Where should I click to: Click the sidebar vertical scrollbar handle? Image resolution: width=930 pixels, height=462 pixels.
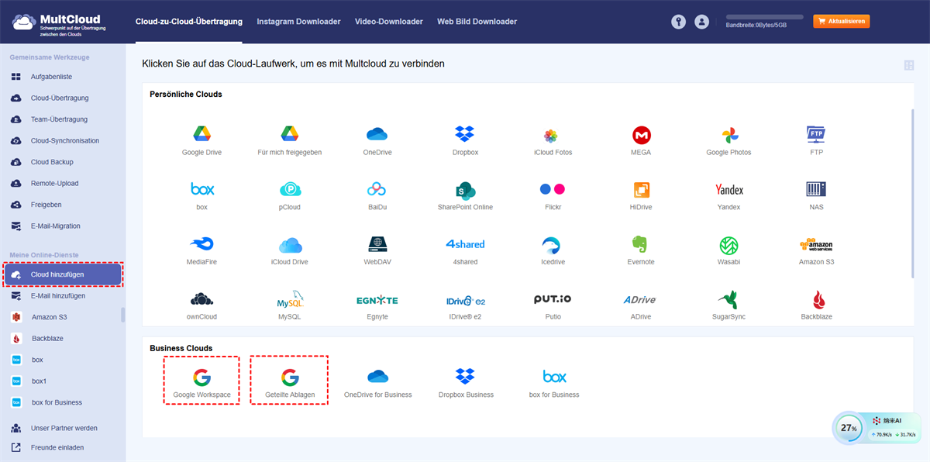click(x=122, y=315)
